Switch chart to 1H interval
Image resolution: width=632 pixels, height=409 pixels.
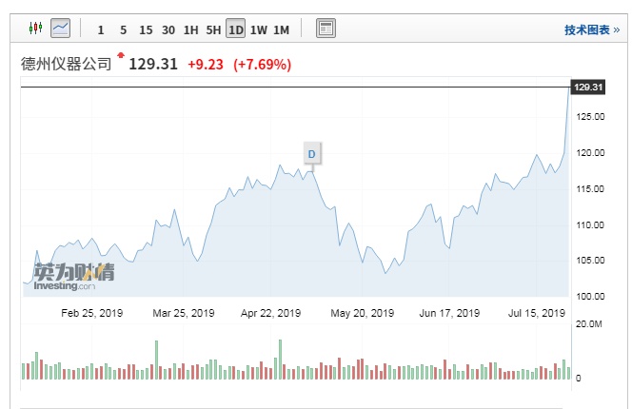191,29
